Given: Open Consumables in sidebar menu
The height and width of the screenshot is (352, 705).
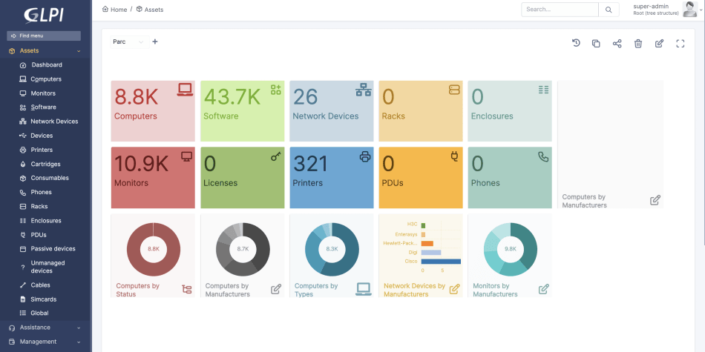Looking at the screenshot, I should [50, 179].
